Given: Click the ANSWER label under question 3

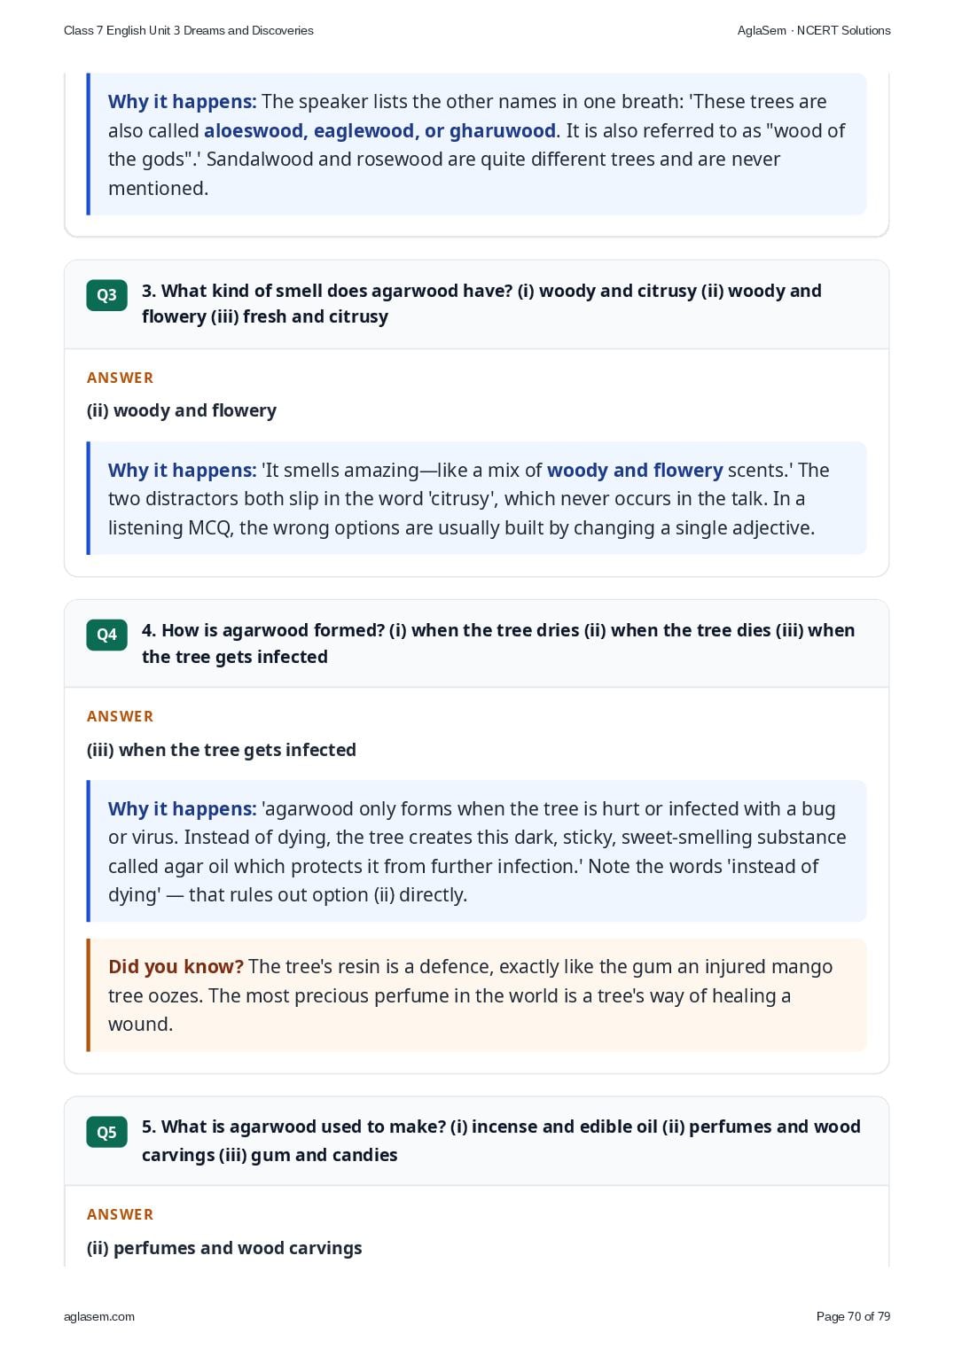Looking at the screenshot, I should tap(120, 378).
